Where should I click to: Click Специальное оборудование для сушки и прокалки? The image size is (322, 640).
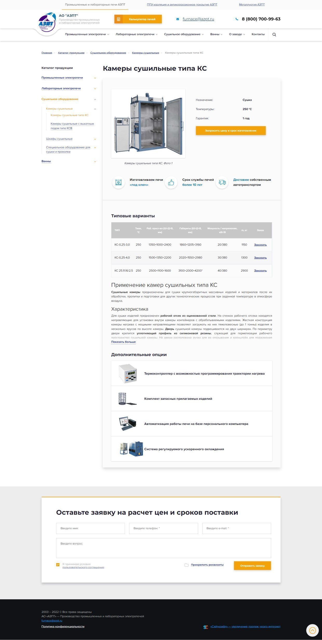click(68, 150)
